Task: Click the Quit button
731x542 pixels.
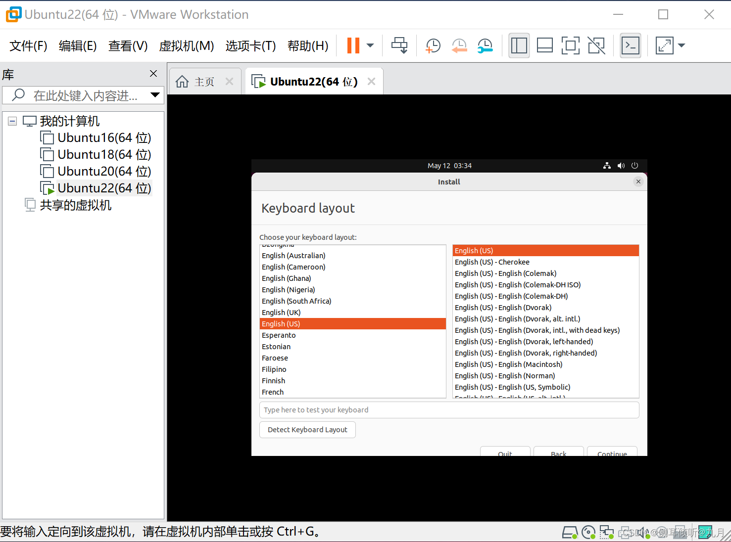Action: click(x=505, y=452)
